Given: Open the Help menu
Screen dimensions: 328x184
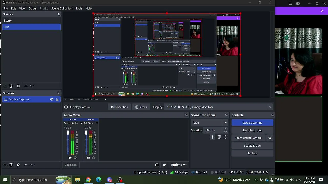Looking at the screenshot, I should pos(89,8).
